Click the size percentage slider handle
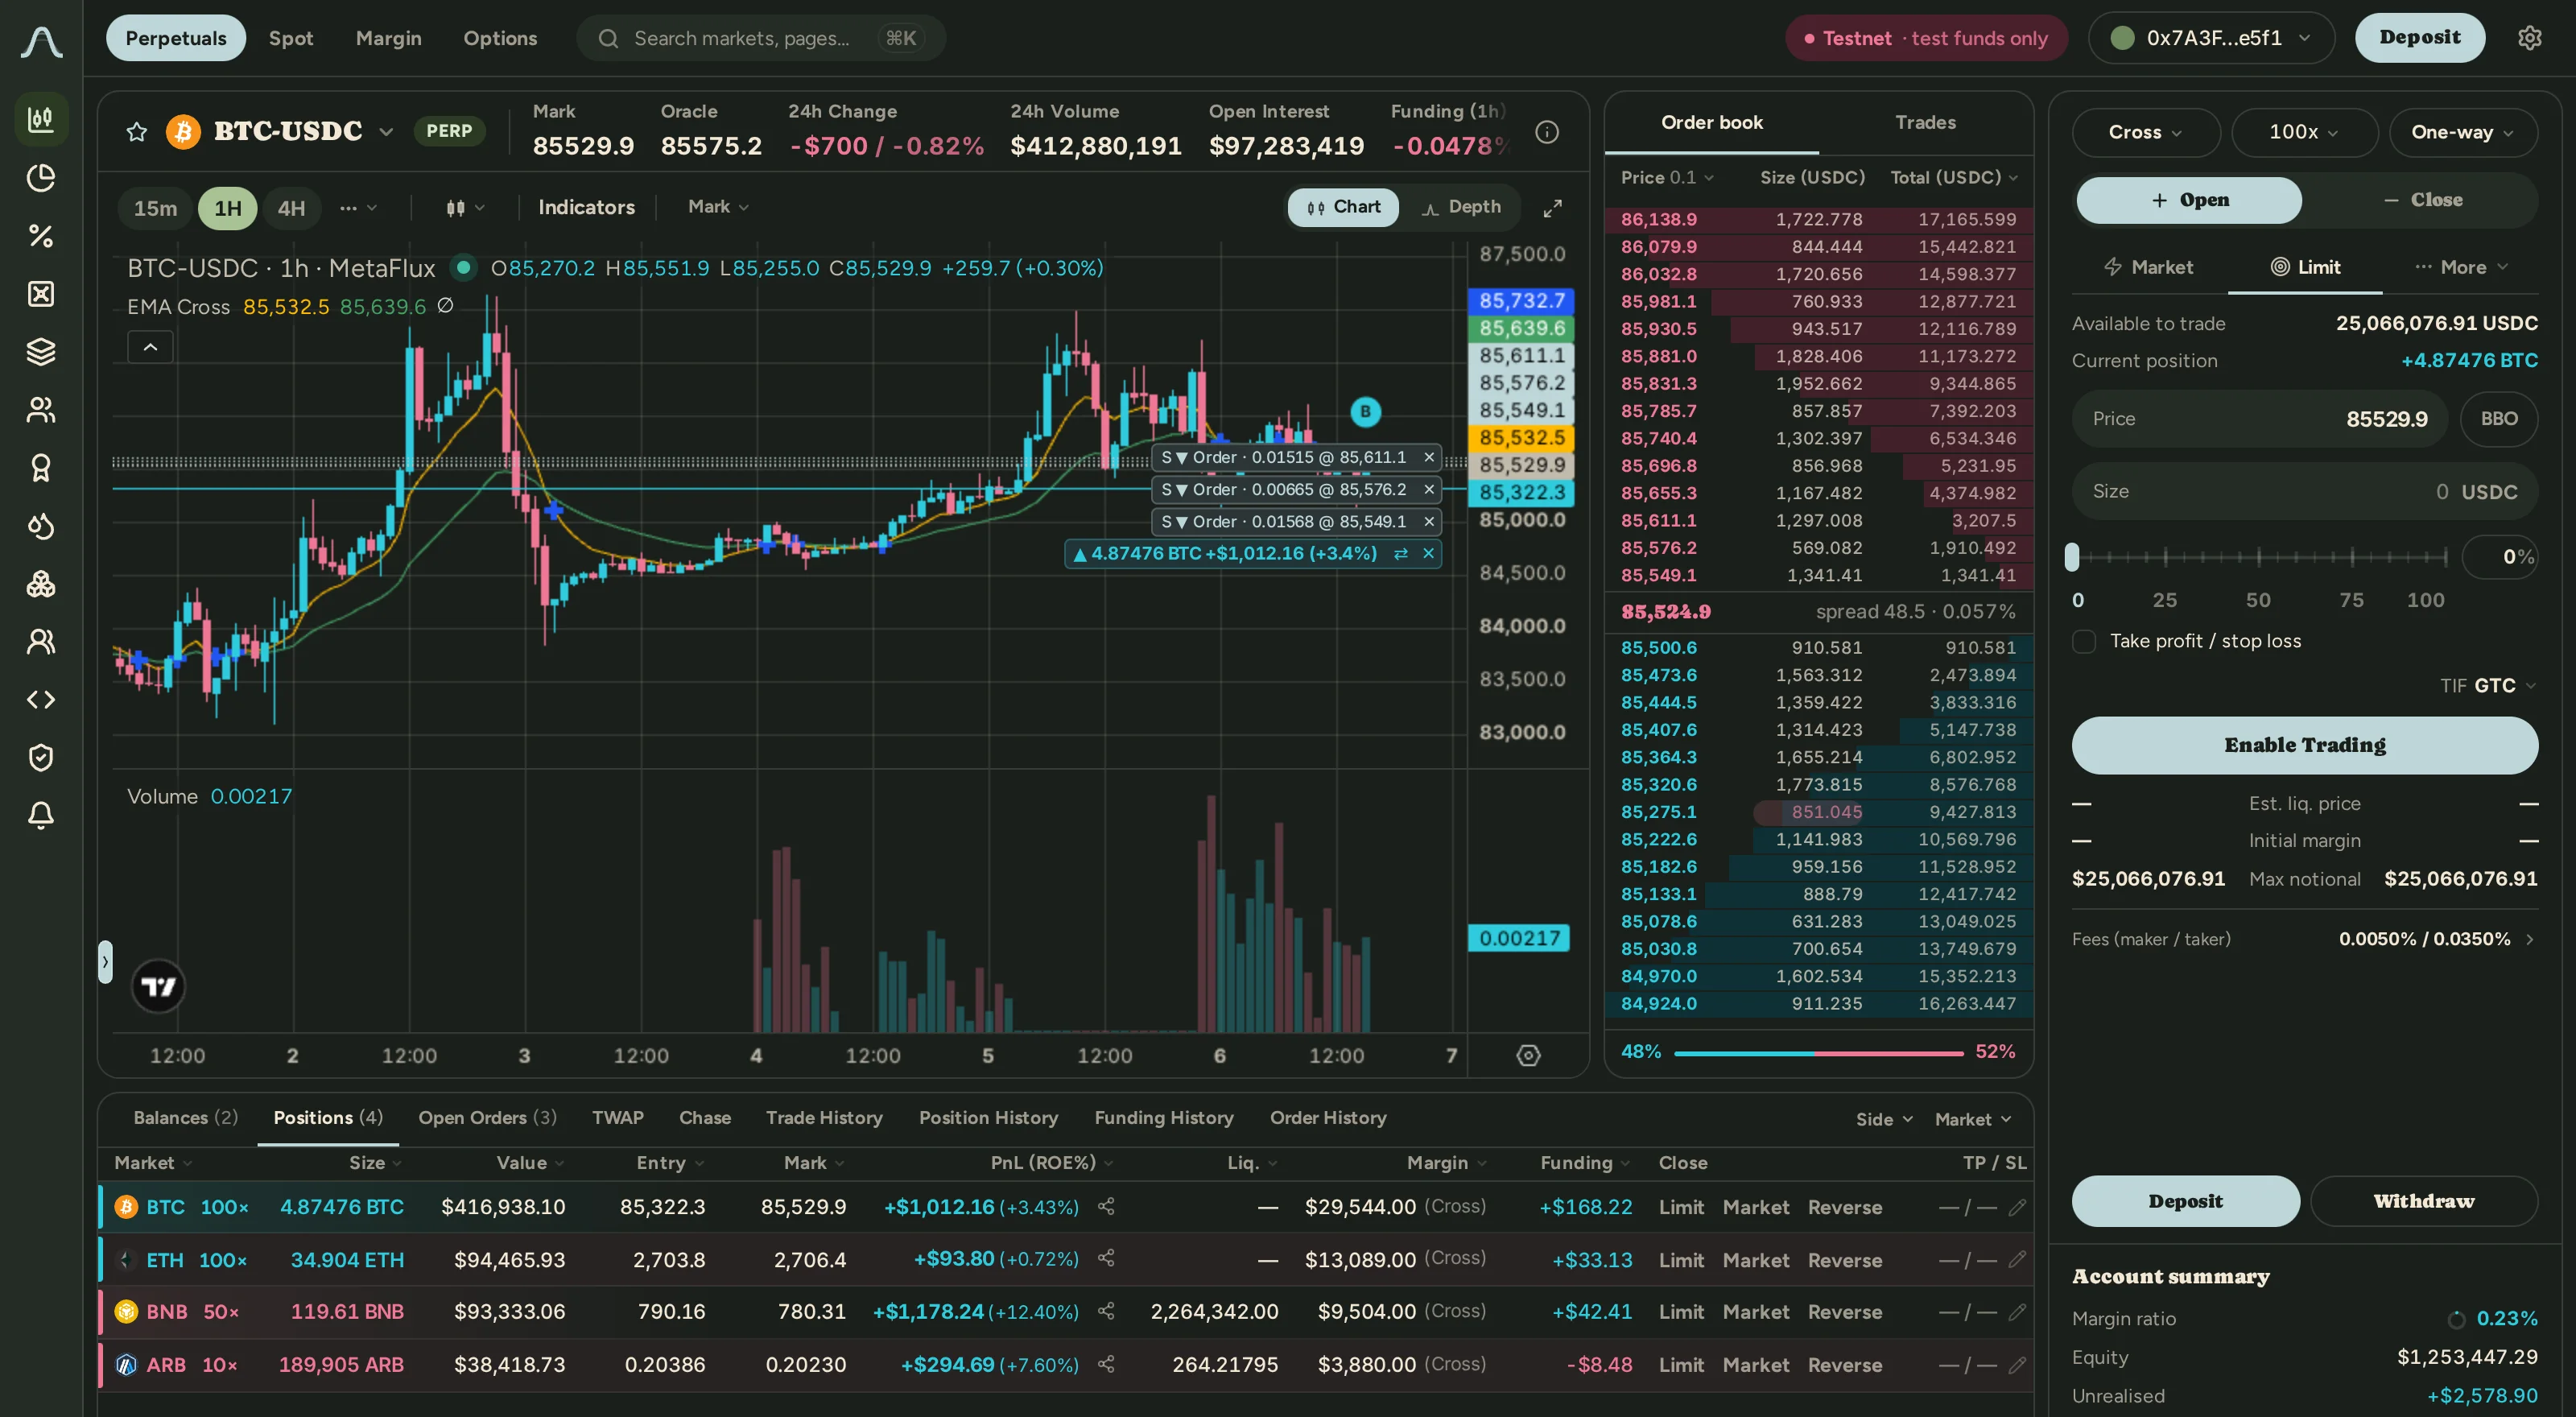The width and height of the screenshot is (2576, 1417). 2072,557
